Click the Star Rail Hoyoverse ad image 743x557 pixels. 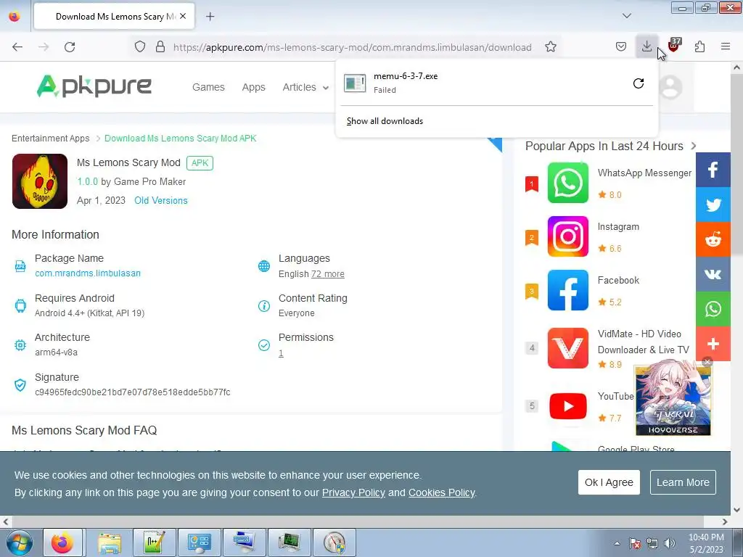673,400
